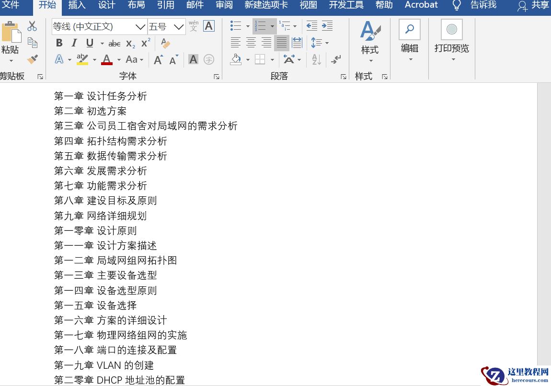Toggle bold formatting
551x386 pixels.
[59, 43]
